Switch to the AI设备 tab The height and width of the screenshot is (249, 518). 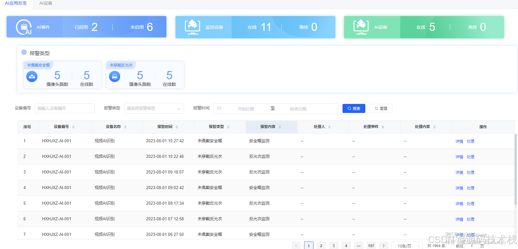[46, 3]
